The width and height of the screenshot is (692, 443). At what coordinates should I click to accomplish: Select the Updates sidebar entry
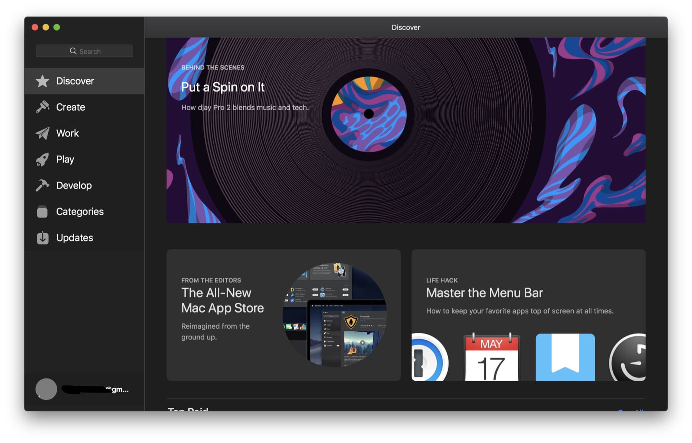[74, 238]
